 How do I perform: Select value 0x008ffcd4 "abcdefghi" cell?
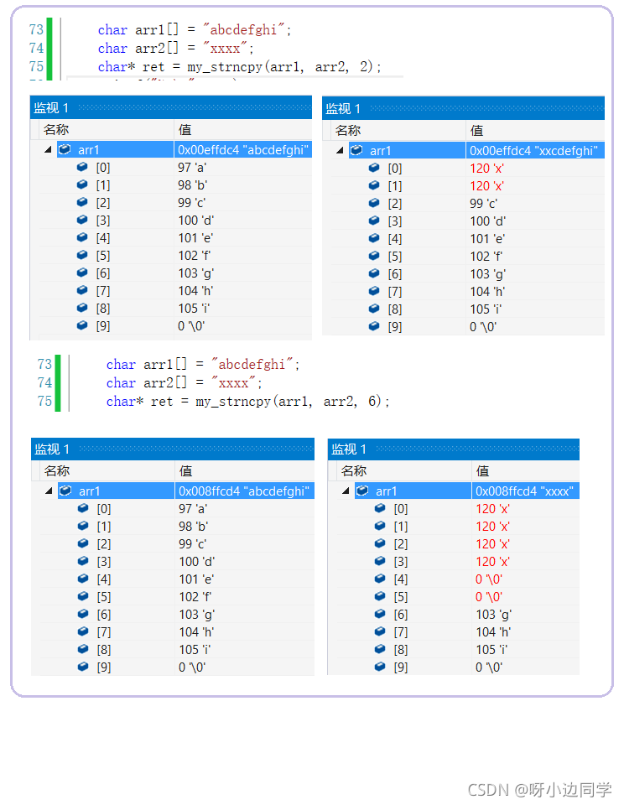pyautogui.click(x=244, y=491)
